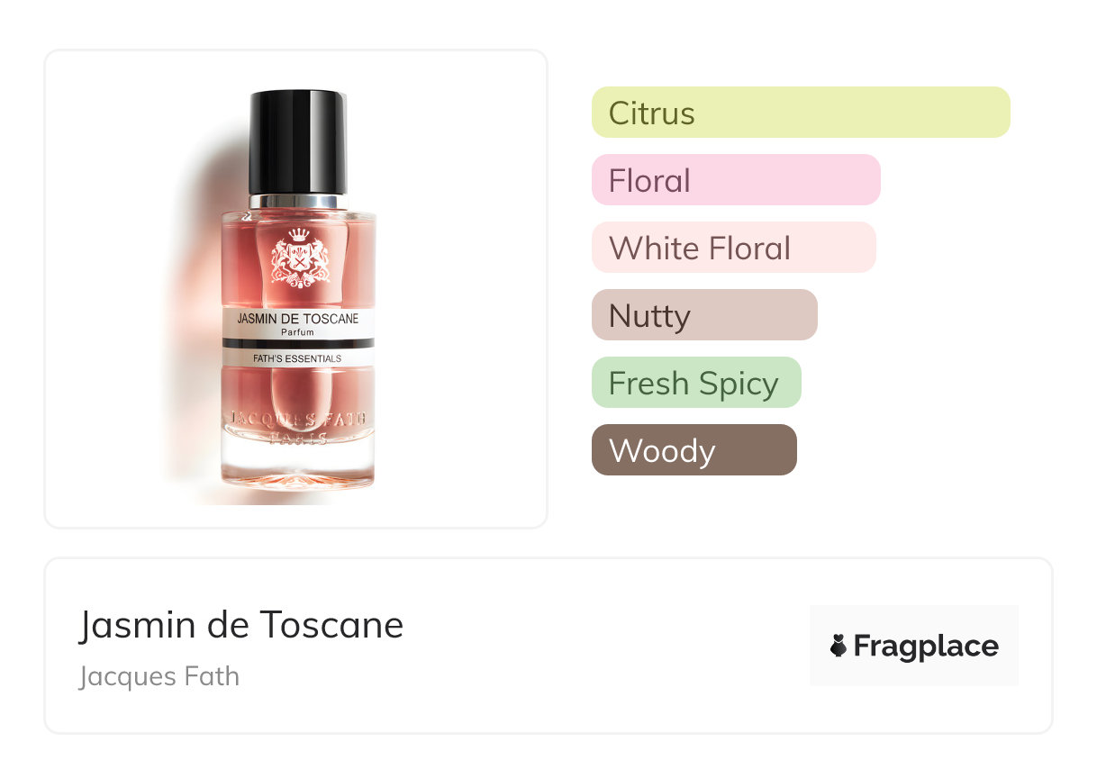Click the engraved PARIS text on bottle base
1097x778 pixels.
tap(298, 439)
